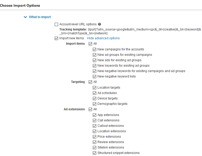Enable Account-level URL options checkbox
This screenshot has width=202, height=156.
(x=56, y=24)
